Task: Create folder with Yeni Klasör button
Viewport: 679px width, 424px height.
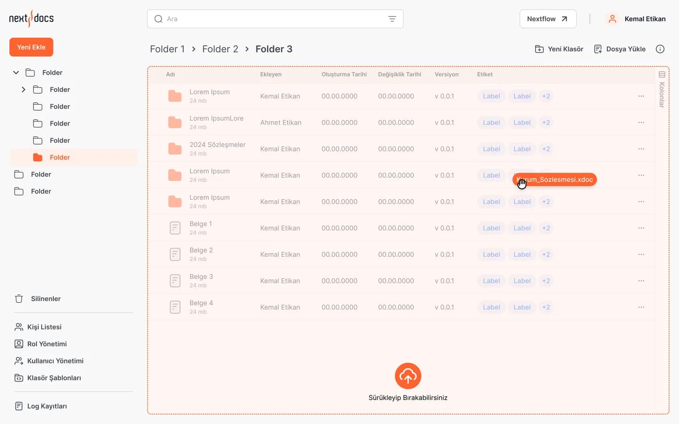Action: 559,49
